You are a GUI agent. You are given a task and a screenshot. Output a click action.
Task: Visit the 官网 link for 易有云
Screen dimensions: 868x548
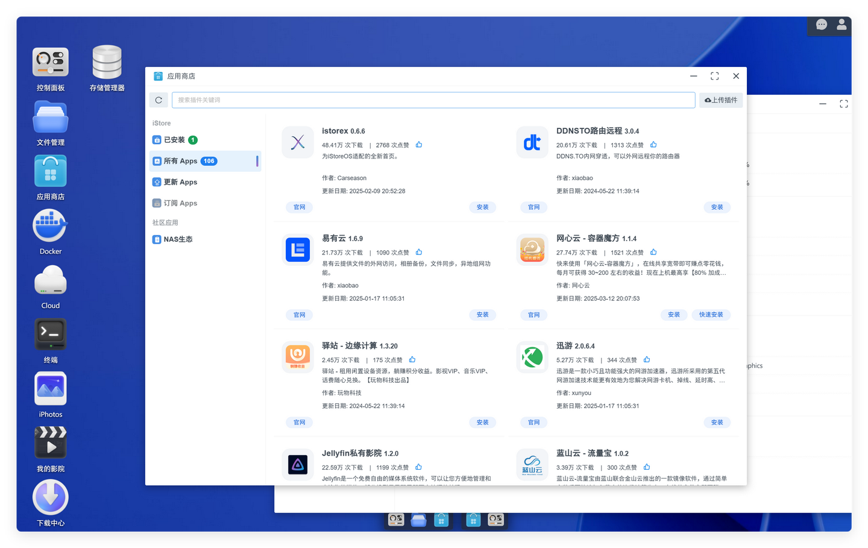(x=300, y=315)
